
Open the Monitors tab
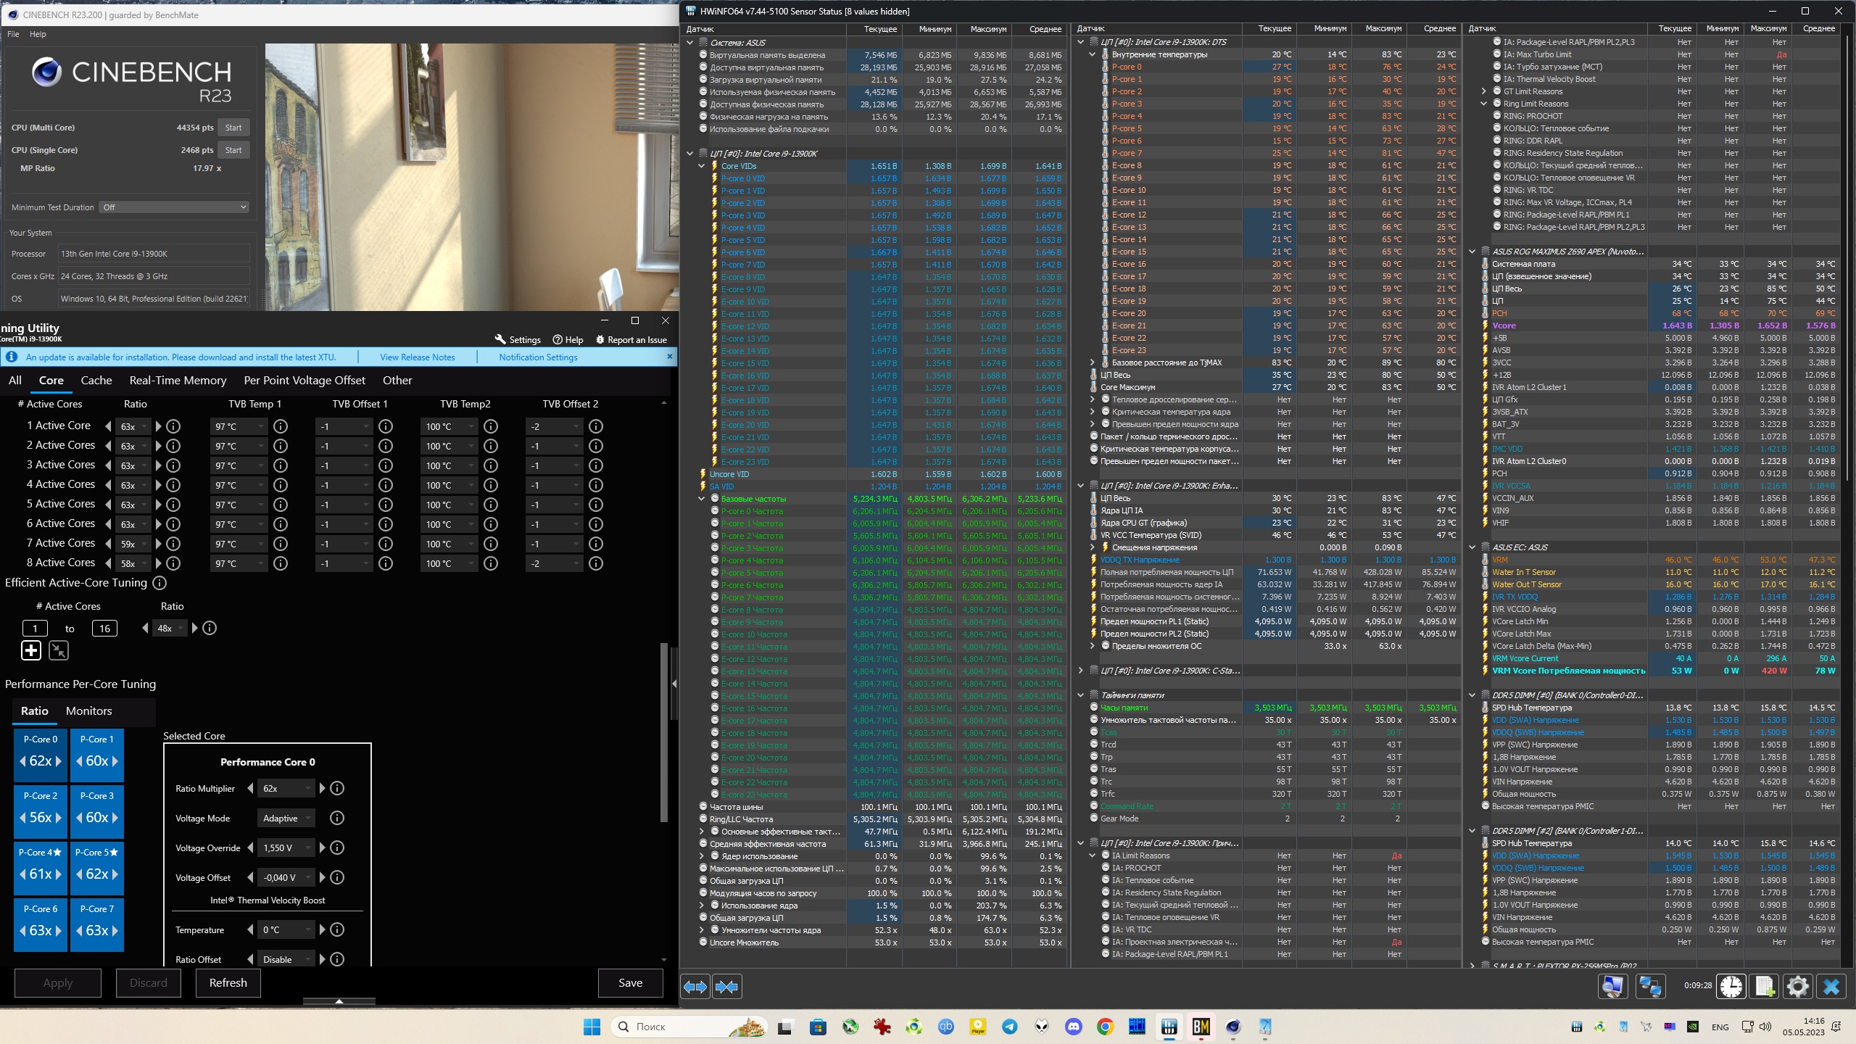tap(88, 710)
